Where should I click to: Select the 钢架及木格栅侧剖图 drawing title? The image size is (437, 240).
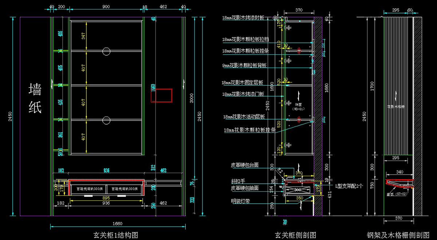pyautogui.click(x=398, y=235)
